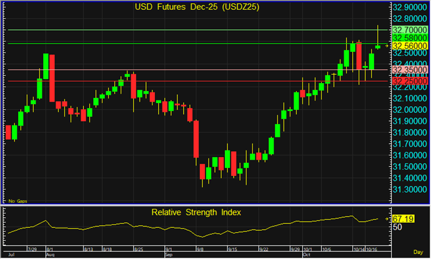Click the 31.30000 price axis label
Image resolution: width=431 pixels, height=259 pixels.
(x=410, y=189)
